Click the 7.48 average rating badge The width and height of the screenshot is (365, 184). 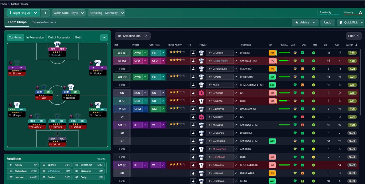coord(352,53)
